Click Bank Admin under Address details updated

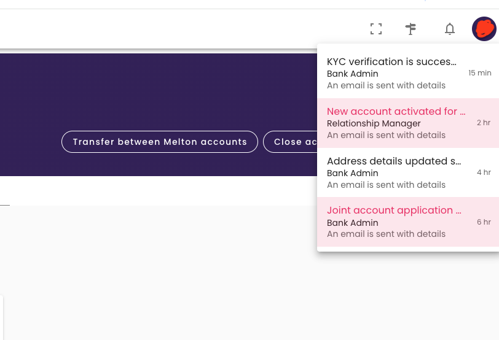click(x=352, y=173)
